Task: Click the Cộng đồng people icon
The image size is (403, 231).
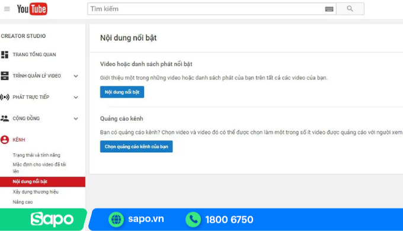Action: pyautogui.click(x=5, y=118)
